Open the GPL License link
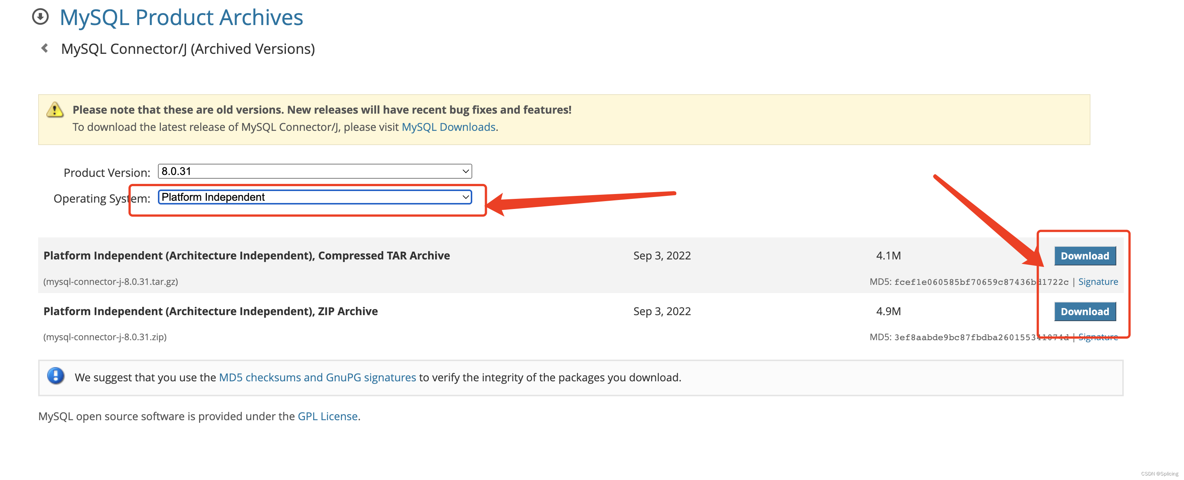This screenshot has width=1184, height=480. click(x=327, y=416)
